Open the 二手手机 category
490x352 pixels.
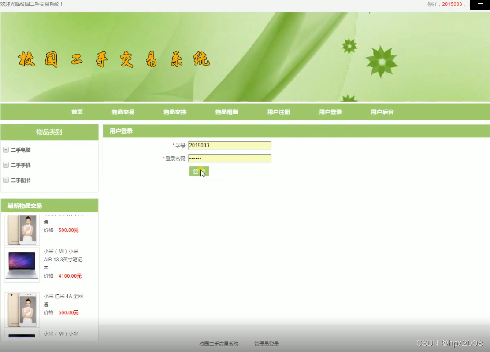pyautogui.click(x=21, y=165)
